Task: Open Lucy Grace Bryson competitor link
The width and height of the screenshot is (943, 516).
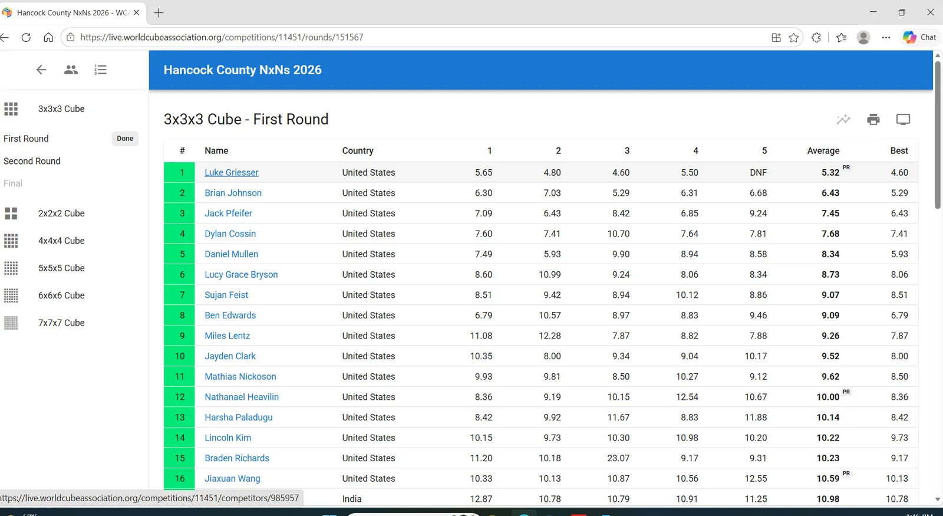Action: pyautogui.click(x=241, y=274)
